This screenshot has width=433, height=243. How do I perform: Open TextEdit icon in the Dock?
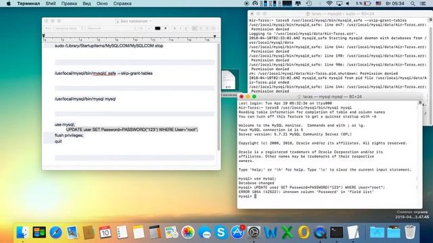coord(353,232)
